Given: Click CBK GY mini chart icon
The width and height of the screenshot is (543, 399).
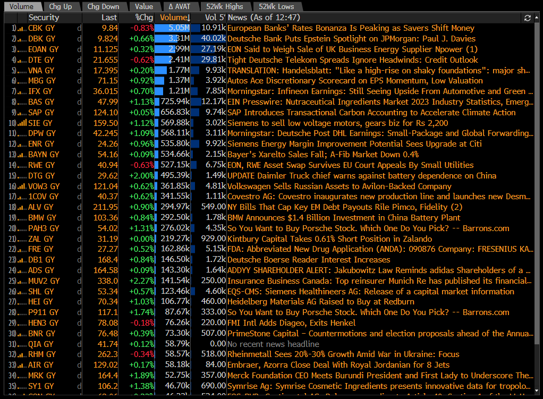Looking at the screenshot, I should [22, 28].
